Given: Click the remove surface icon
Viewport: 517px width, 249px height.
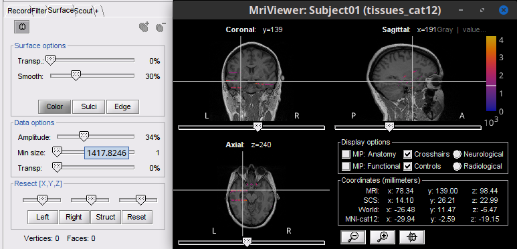Looking at the screenshot, I should 161,27.
